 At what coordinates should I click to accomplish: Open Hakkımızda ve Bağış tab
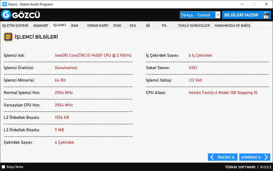click(x=232, y=26)
